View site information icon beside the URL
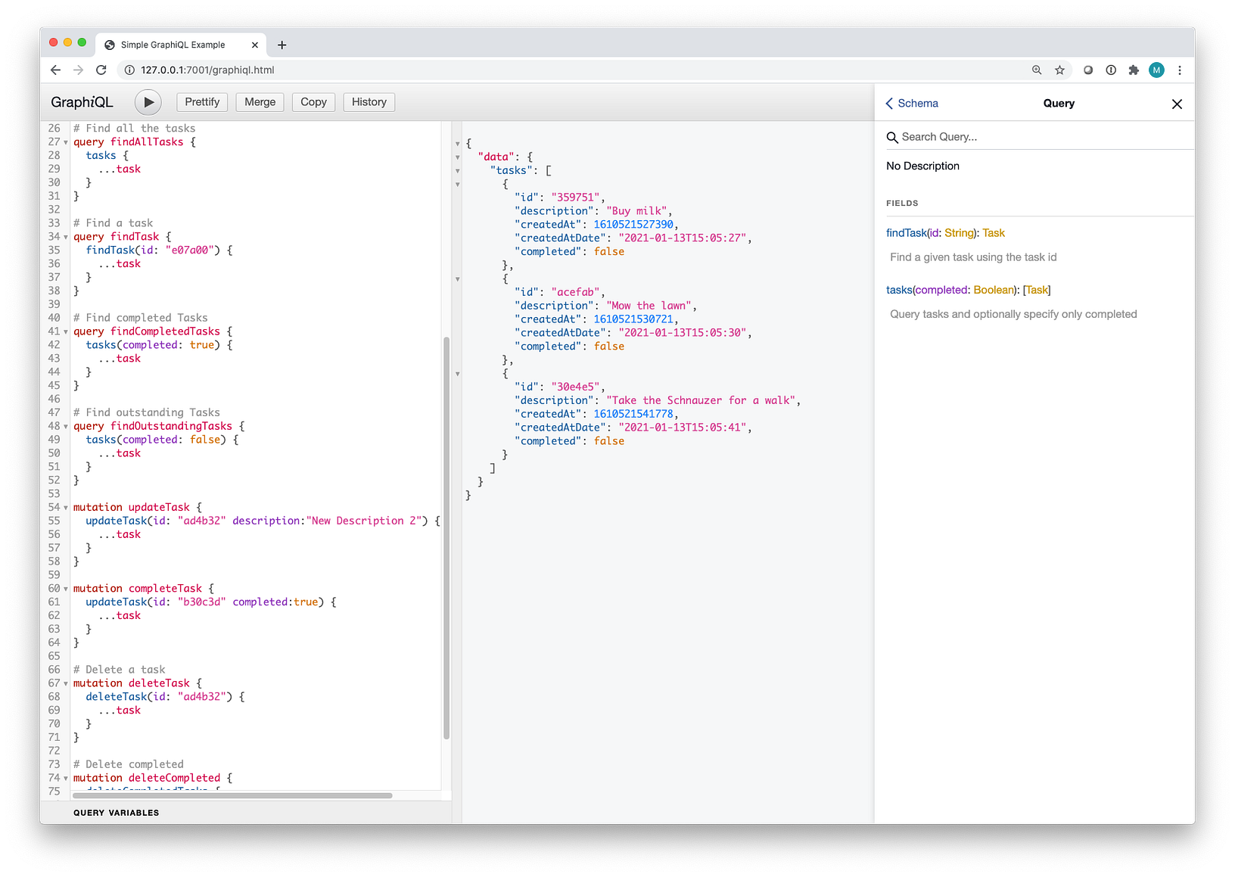Image resolution: width=1235 pixels, height=877 pixels. 129,70
